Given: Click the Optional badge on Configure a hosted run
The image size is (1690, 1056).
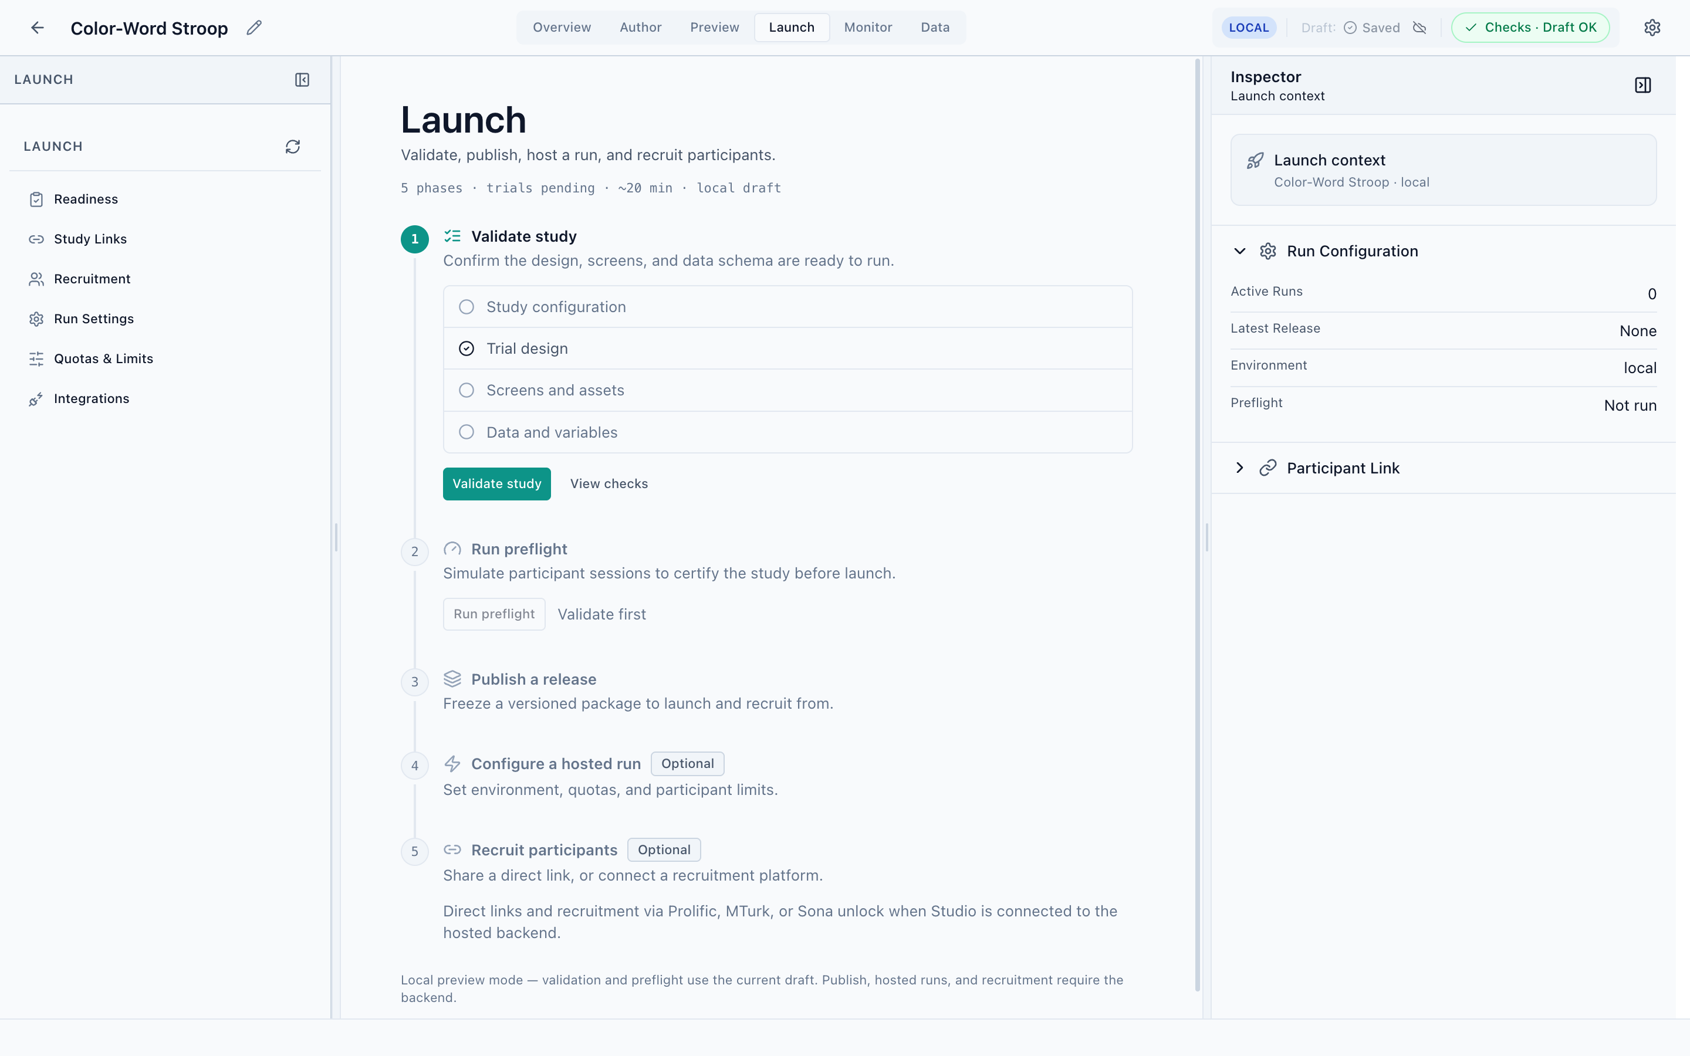Looking at the screenshot, I should coord(687,763).
